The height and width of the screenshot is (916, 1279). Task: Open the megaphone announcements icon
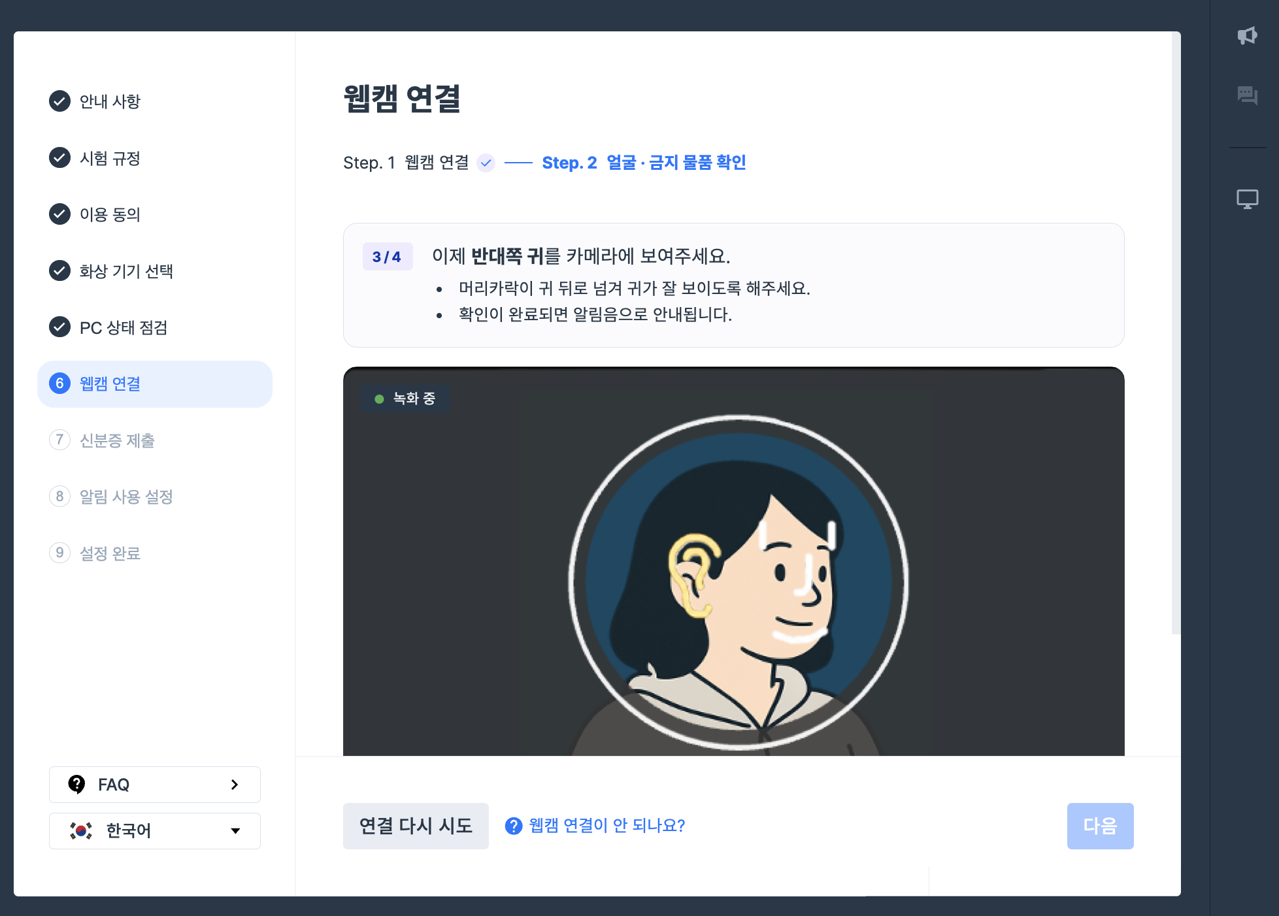click(1247, 35)
